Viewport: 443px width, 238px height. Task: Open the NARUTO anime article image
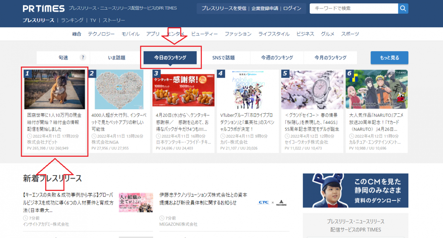pyautogui.click(x=376, y=89)
